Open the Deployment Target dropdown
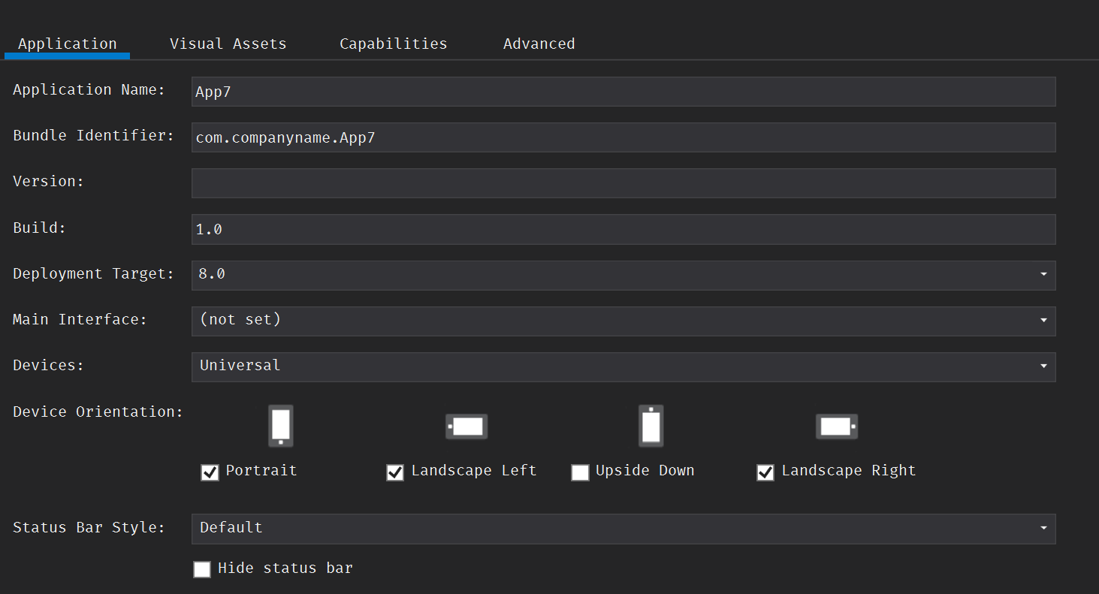This screenshot has width=1099, height=594. 1043,275
